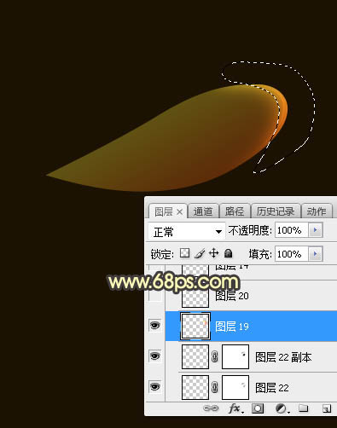This screenshot has width=337, height=428.
Task: Toggle mask link icon on 图层 22
Action: 215,387
